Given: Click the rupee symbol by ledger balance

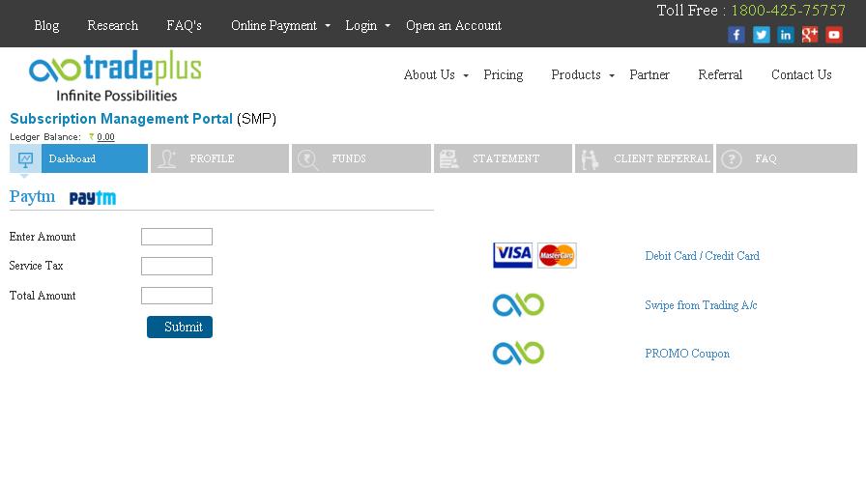Looking at the screenshot, I should 92,136.
